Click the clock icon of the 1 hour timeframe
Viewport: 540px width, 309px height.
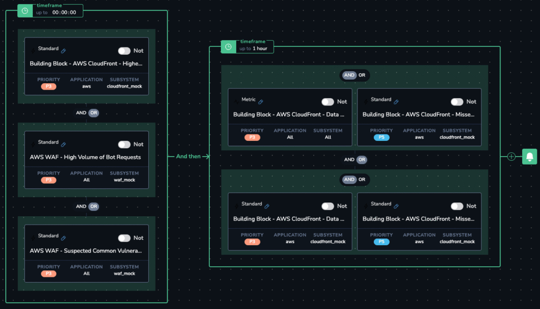click(x=228, y=47)
